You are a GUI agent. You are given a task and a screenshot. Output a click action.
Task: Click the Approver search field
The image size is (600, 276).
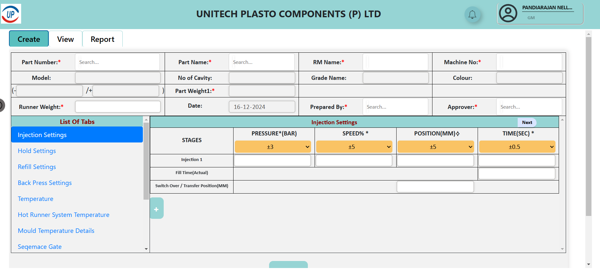529,107
